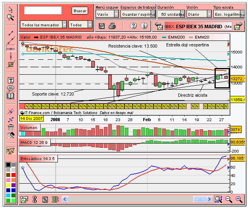Select the horizontal line tool
Screen dimensions: 248x208
(11, 49)
